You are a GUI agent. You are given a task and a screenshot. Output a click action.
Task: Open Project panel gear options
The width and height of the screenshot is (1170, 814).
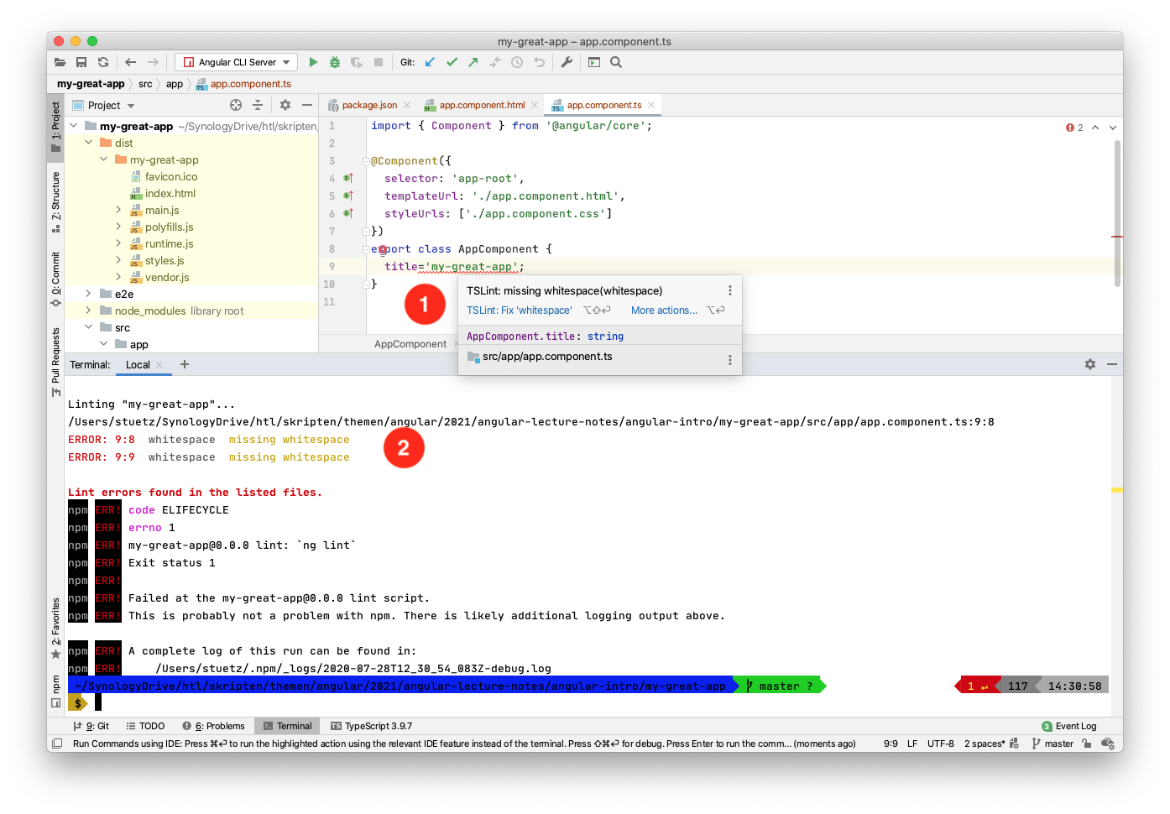pos(285,105)
